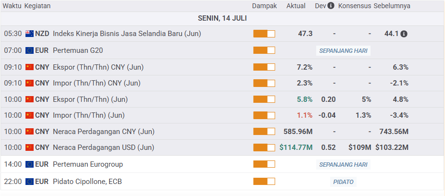Click EU flag on Pidato Cipollone row

click(x=29, y=182)
